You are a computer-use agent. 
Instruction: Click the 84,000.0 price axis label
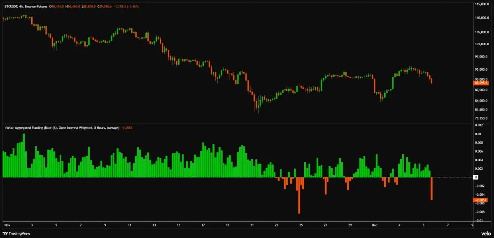pos(482,101)
